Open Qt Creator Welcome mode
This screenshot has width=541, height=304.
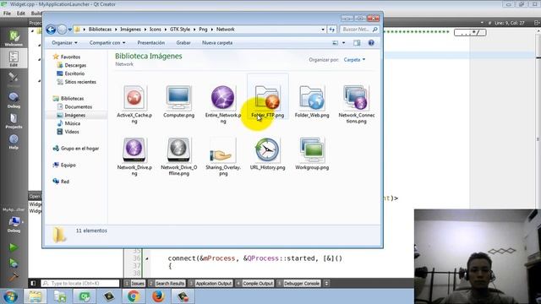(14, 38)
